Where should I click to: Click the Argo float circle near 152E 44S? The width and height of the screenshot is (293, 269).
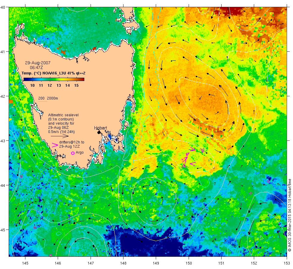click(251, 193)
